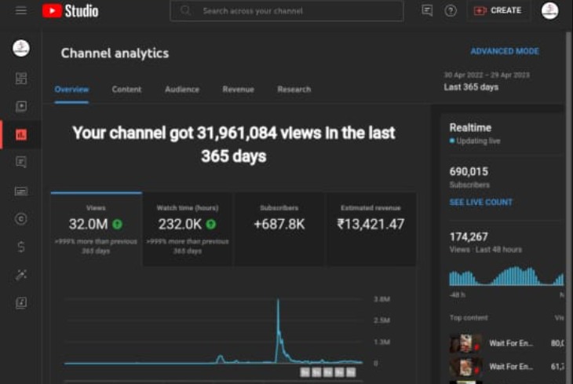Click SEE LIVE COUNT link
573x384 pixels.
coord(481,203)
